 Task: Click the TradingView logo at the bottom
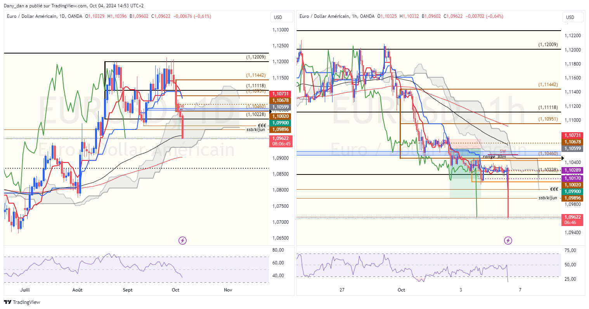(22, 302)
